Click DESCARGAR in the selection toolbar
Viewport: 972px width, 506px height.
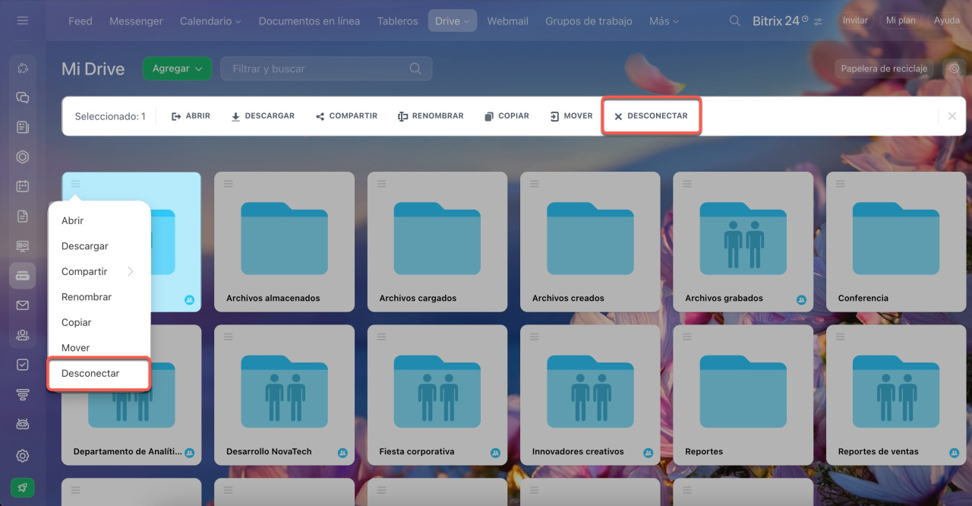click(x=263, y=116)
